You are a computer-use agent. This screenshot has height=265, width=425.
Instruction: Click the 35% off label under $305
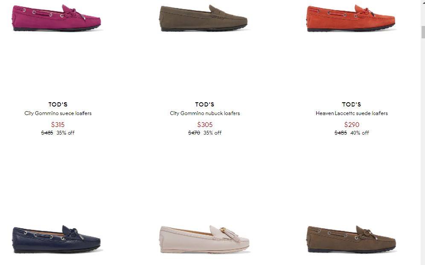(212, 133)
